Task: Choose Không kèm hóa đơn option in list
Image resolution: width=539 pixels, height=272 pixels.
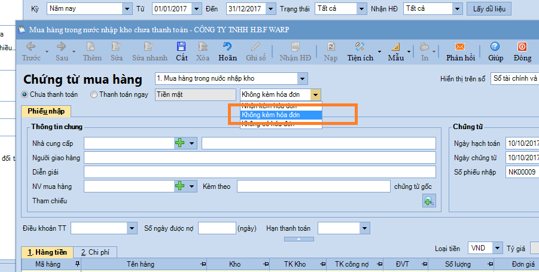Action: click(281, 115)
